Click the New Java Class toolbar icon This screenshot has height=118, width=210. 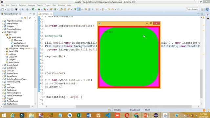pyautogui.click(x=55, y=9)
